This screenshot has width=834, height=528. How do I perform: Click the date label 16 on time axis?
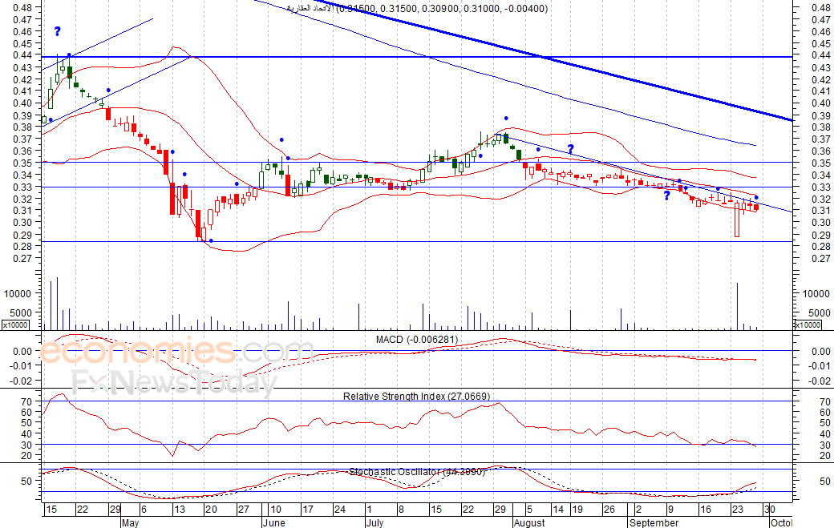[705, 510]
